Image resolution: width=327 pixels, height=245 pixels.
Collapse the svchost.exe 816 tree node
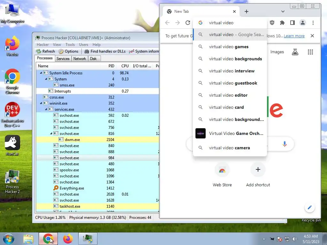(51, 133)
